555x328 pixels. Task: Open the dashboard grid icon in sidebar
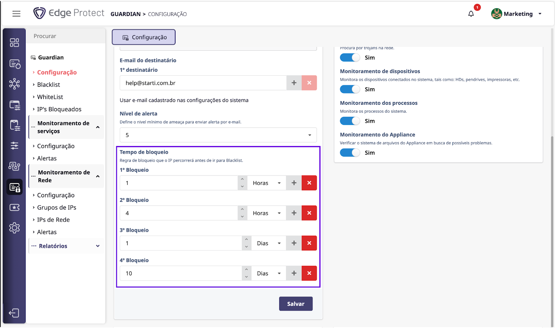click(x=14, y=43)
